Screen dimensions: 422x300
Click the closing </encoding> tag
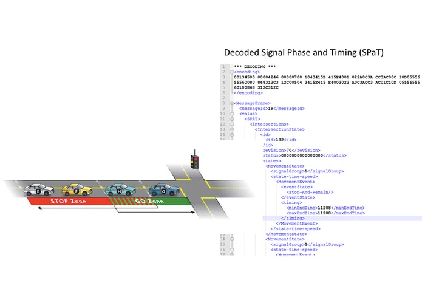(248, 93)
